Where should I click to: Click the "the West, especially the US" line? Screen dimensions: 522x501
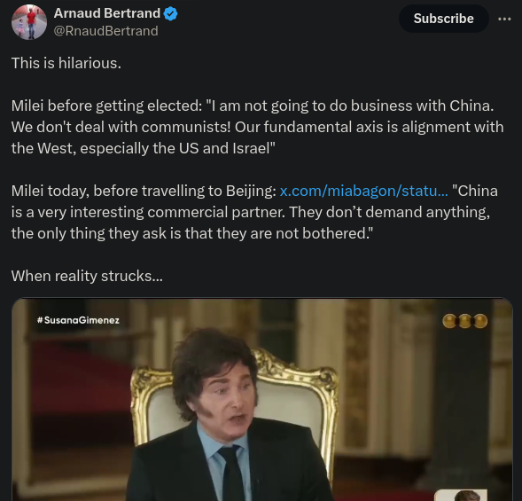tap(144, 148)
